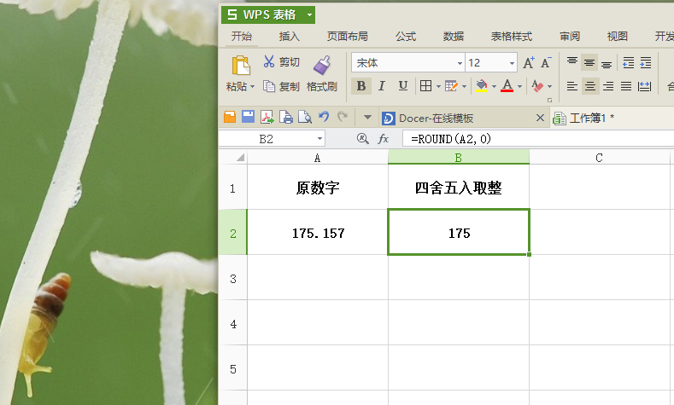Switch to the 页面布局 tab
The image size is (674, 405).
tap(348, 37)
